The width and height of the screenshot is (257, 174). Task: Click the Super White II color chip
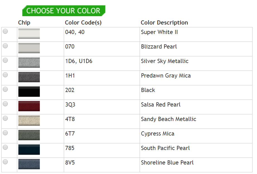point(29,33)
